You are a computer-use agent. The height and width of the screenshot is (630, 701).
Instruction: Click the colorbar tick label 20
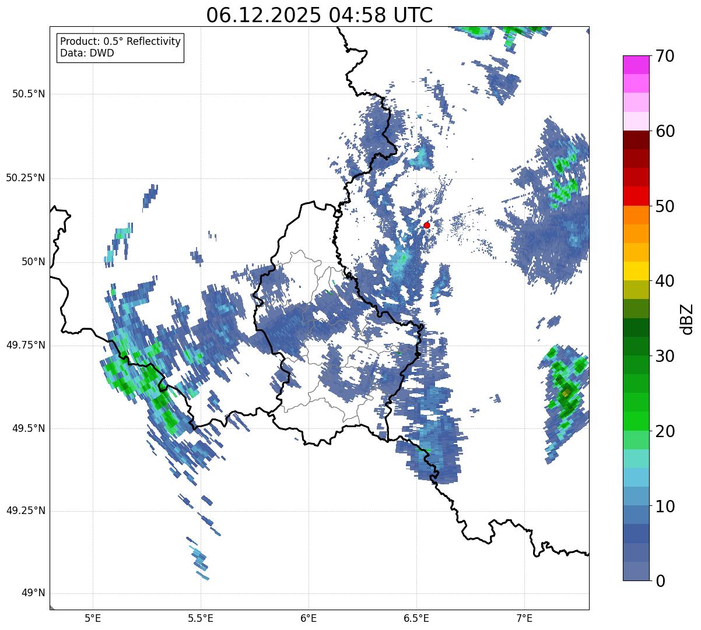[x=664, y=431]
